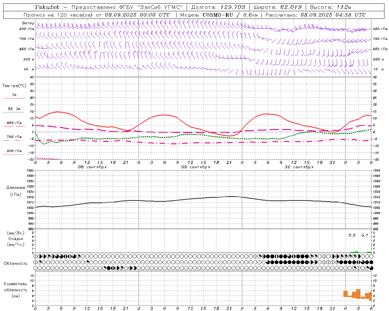Click the "10 сентября" date label
The width and height of the screenshot is (389, 311).
click(x=299, y=167)
